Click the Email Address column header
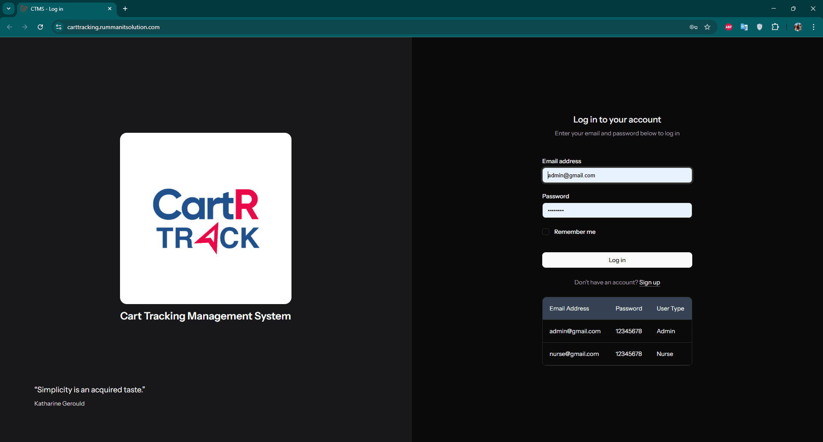This screenshot has width=823, height=442. tap(569, 308)
